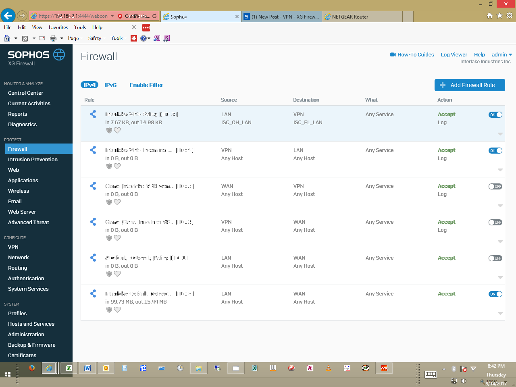
Task: Click the red asterisk toolbar icon
Action: point(134,38)
